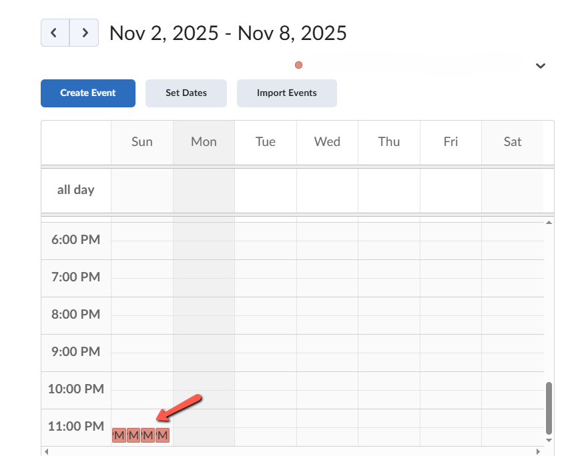Open the last M event at 11:00 PM

[162, 435]
